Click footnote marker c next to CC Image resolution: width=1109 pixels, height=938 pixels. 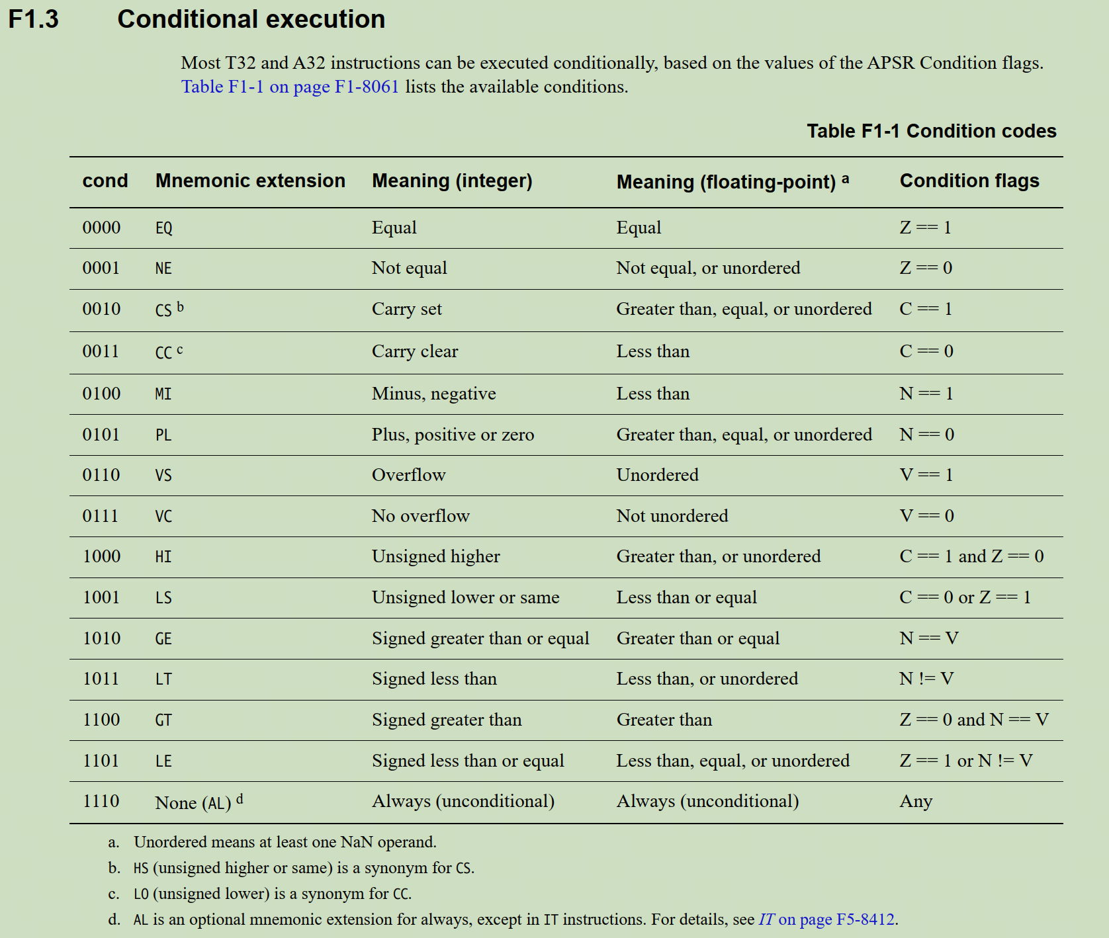[x=180, y=350]
